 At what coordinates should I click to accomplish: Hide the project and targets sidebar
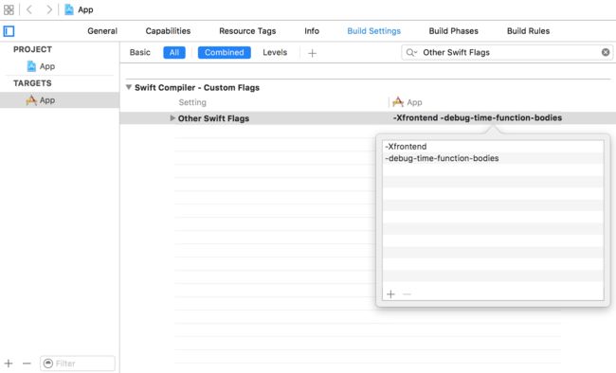[9, 31]
